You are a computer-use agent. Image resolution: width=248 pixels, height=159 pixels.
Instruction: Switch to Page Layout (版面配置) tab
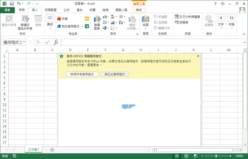(51, 10)
